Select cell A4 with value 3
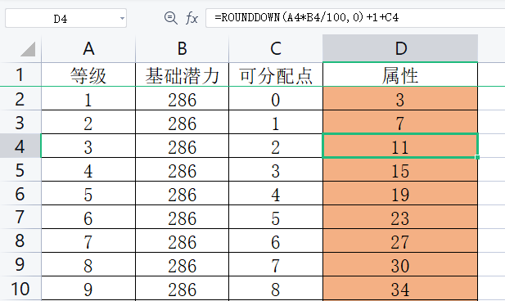This screenshot has height=301, width=505. (x=88, y=146)
